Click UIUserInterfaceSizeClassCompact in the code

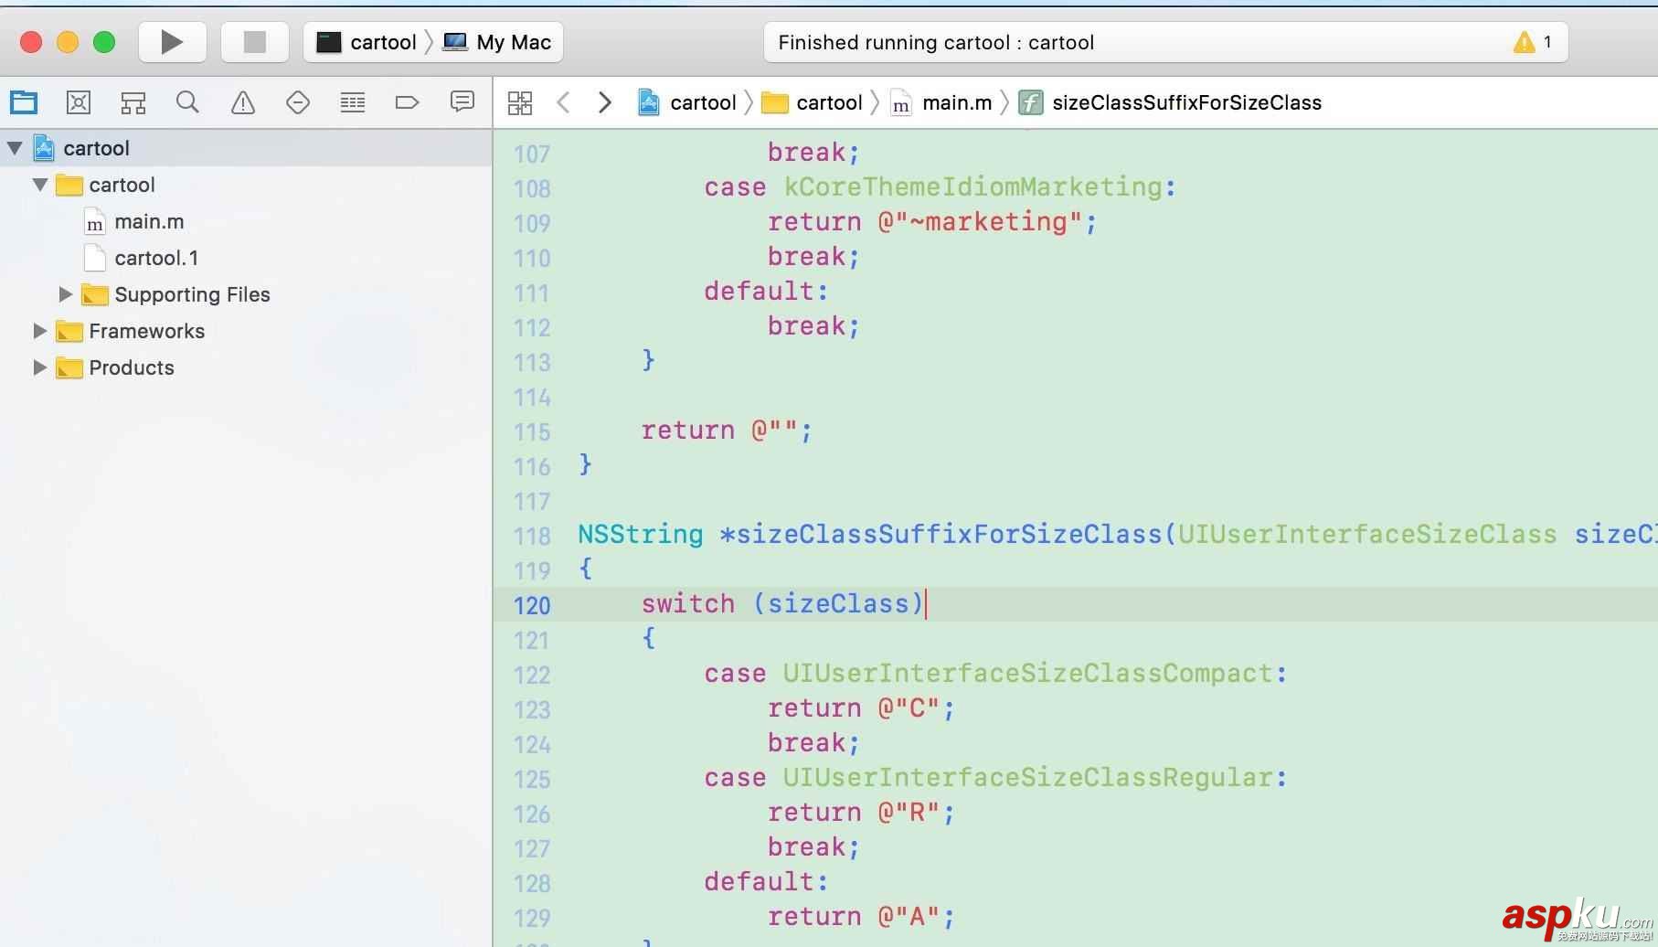1028,674
